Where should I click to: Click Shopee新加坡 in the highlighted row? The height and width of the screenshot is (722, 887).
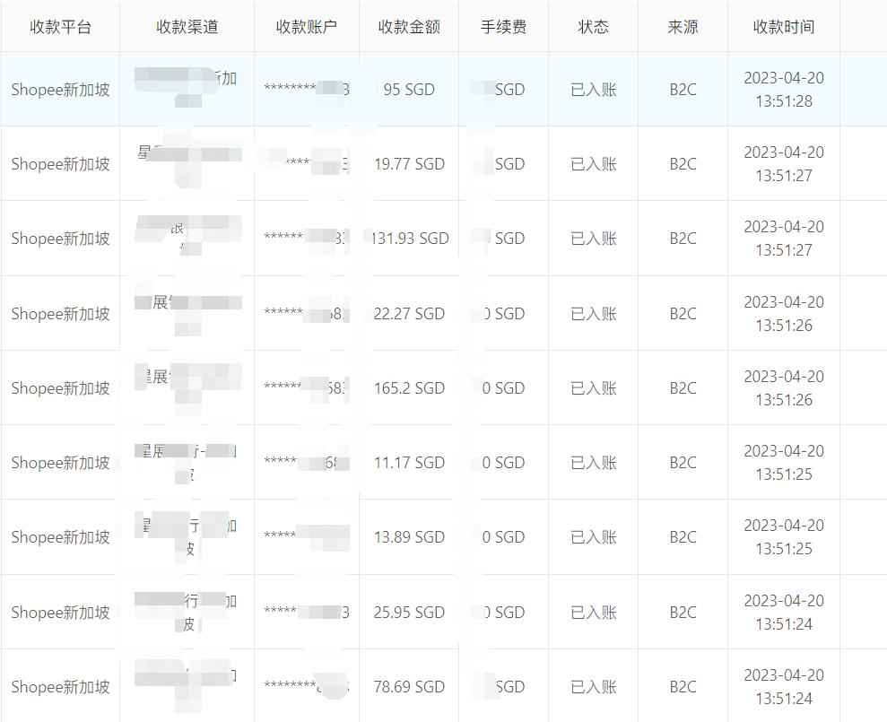(x=60, y=89)
